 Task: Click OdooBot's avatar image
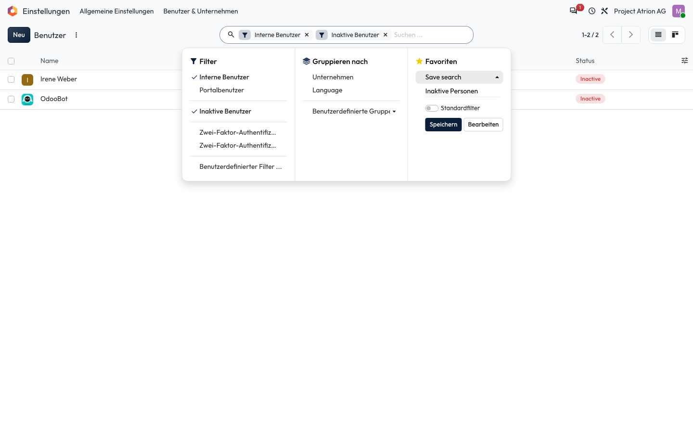pyautogui.click(x=27, y=99)
